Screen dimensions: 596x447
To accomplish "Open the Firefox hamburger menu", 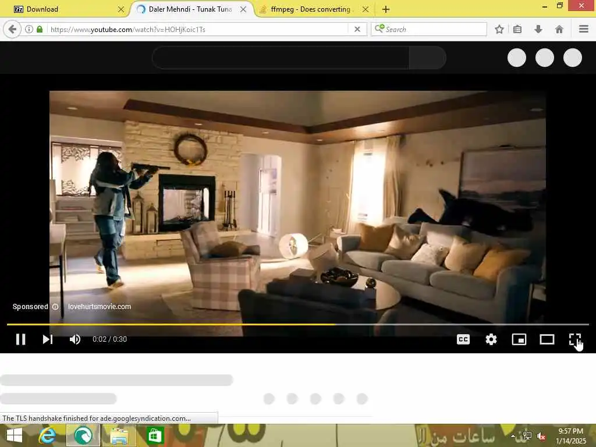I will click(x=584, y=29).
